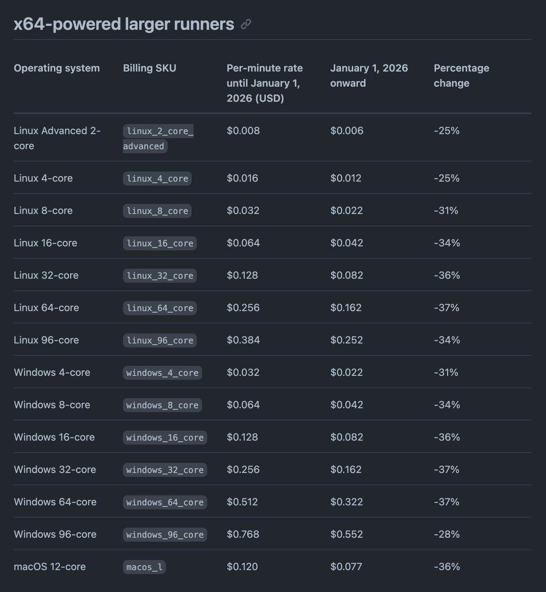This screenshot has width=546, height=592.
Task: Click the Percentage change column header
Action: (x=461, y=76)
